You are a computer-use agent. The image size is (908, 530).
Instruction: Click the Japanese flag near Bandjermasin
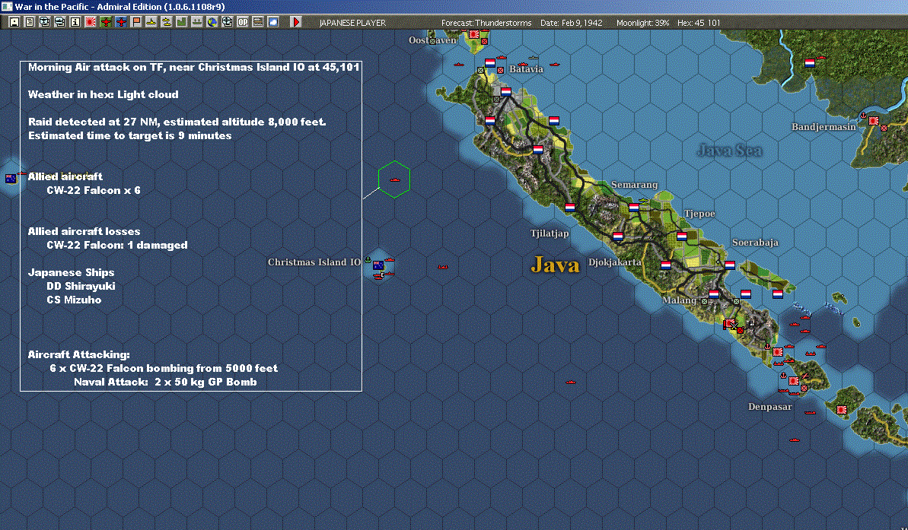pyautogui.click(x=873, y=121)
